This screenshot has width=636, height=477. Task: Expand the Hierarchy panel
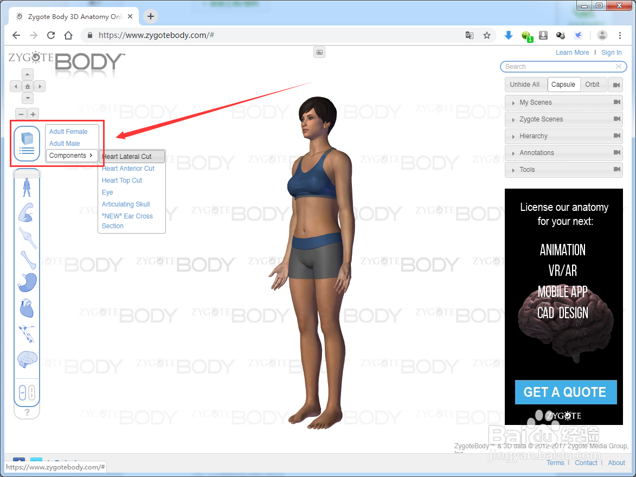(563, 136)
